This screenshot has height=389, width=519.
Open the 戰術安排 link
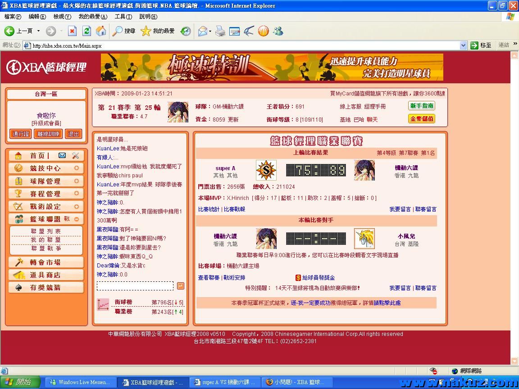click(234, 278)
